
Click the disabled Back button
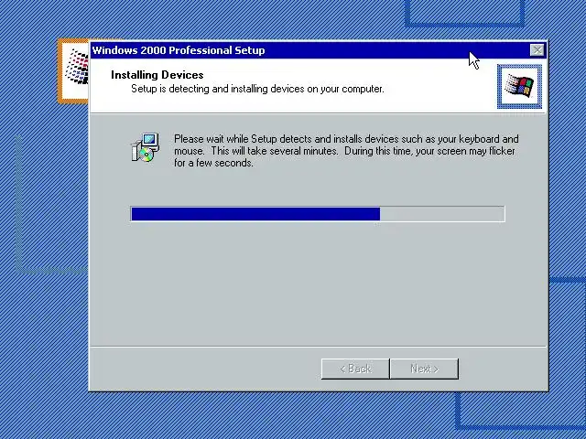[x=355, y=369]
